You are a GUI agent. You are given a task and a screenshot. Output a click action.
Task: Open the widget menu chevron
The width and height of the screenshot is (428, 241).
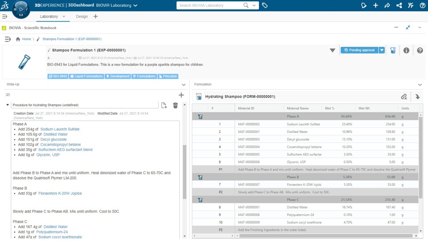click(420, 28)
